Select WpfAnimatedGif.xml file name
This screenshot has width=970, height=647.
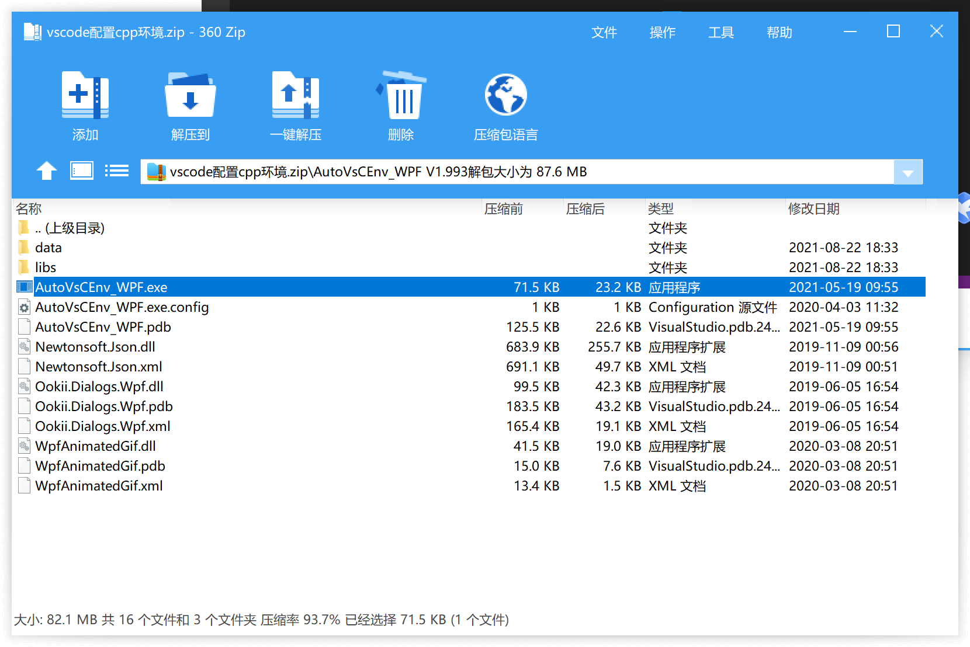(99, 486)
